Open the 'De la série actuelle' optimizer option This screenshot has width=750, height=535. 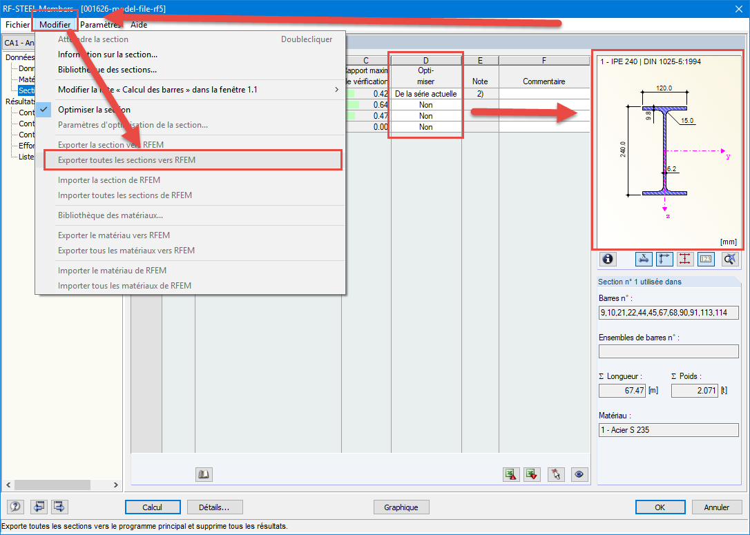click(425, 93)
